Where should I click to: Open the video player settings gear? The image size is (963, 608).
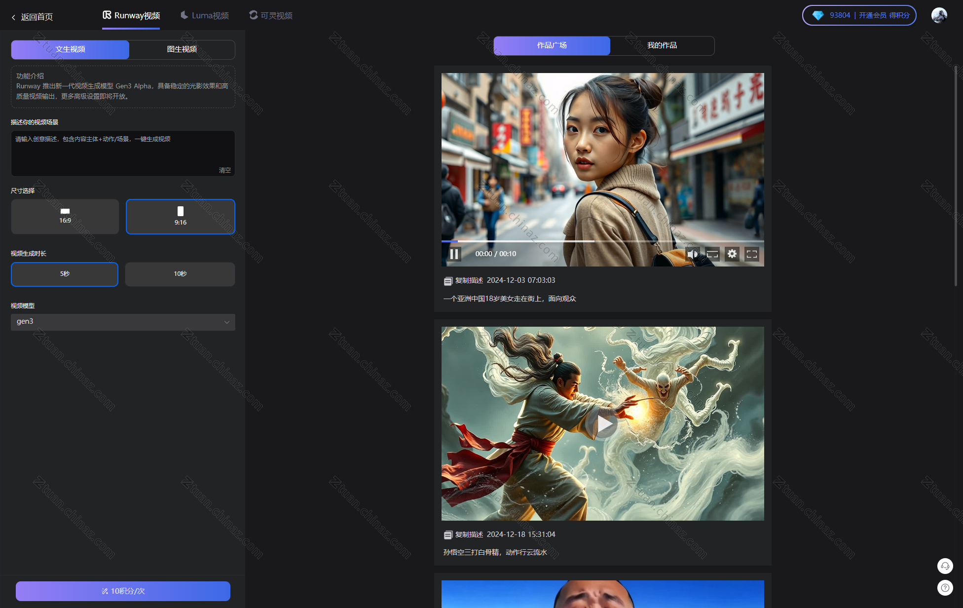click(x=732, y=254)
